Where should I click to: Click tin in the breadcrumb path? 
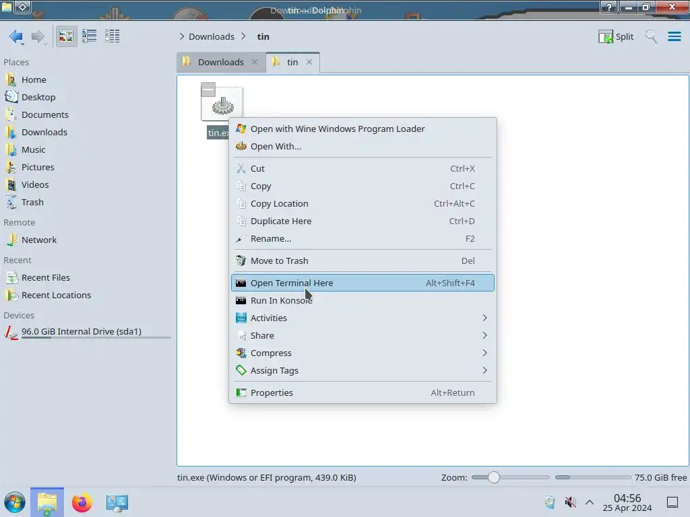tap(263, 36)
